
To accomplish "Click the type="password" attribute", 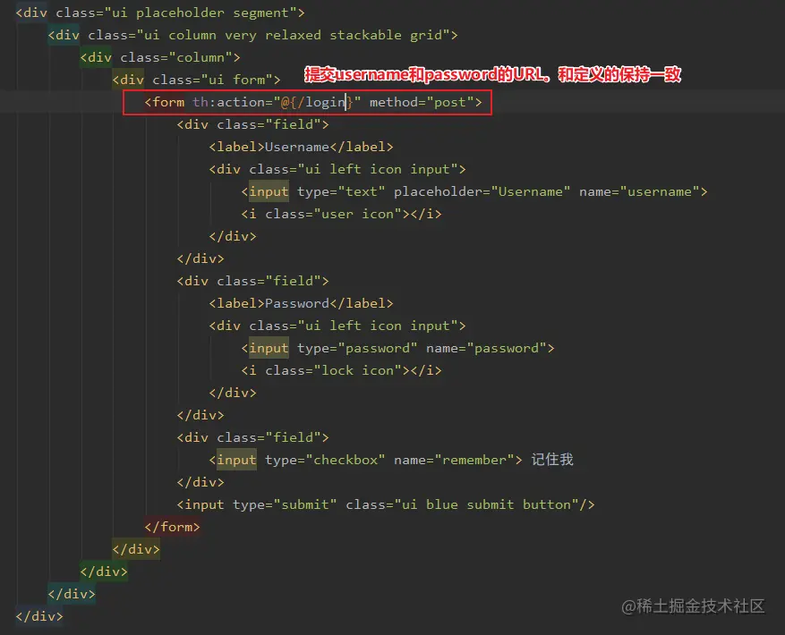I will coord(357,348).
